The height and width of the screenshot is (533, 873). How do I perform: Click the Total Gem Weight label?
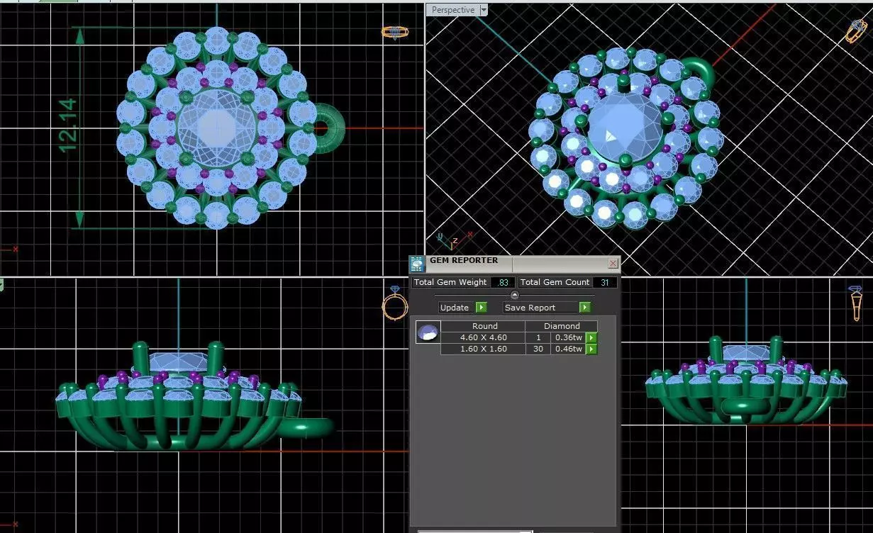tap(450, 282)
